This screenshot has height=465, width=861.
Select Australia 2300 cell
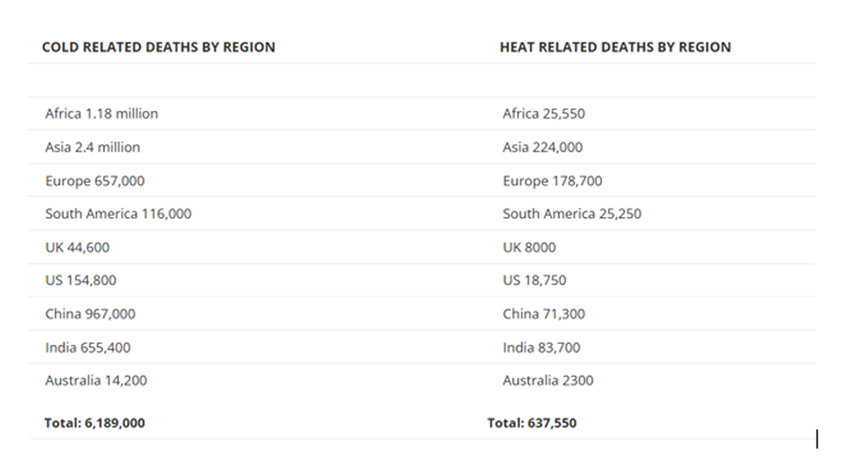click(548, 380)
